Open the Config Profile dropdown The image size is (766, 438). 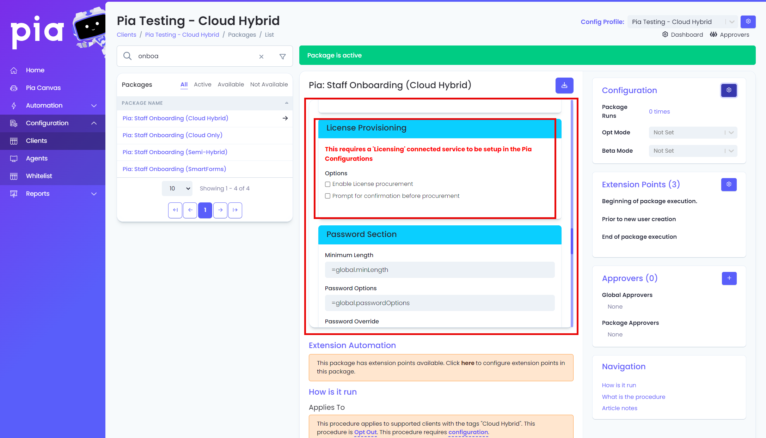point(682,22)
